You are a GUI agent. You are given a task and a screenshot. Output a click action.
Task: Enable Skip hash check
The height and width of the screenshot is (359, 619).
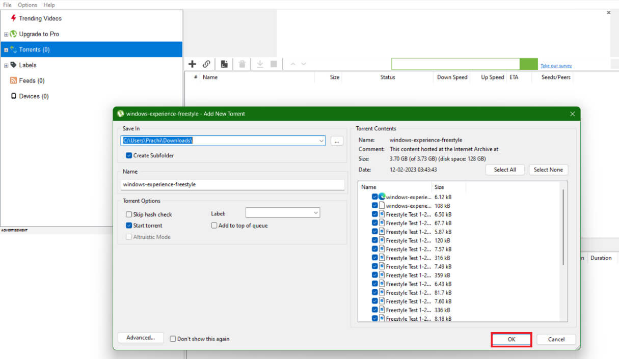coord(129,214)
